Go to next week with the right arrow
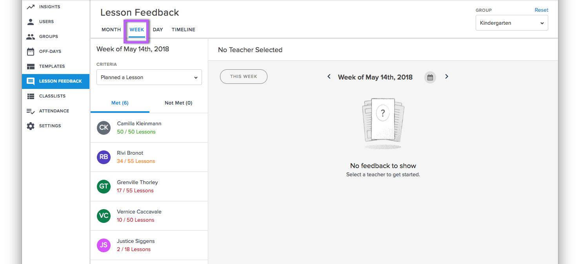Image resolution: width=580 pixels, height=264 pixels. 447,76
